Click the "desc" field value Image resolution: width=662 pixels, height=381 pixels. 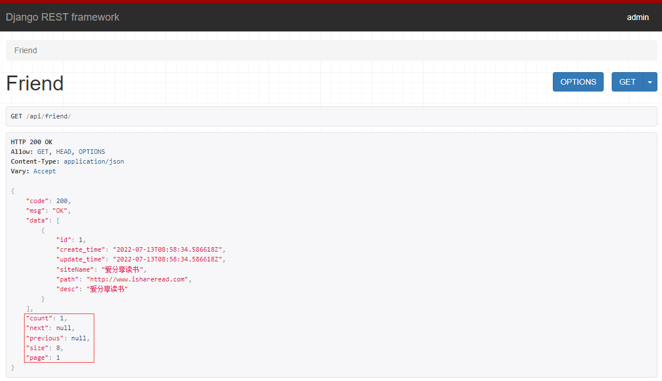pos(107,289)
